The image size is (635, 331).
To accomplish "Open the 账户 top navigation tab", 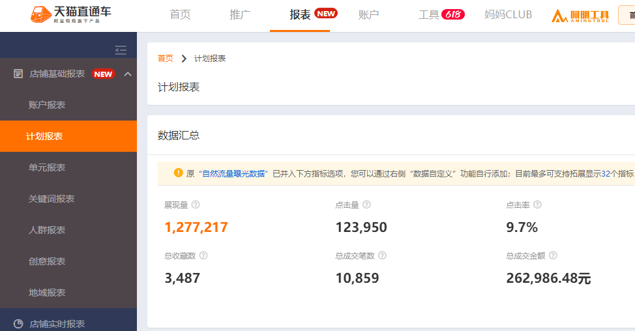I will coord(368,14).
